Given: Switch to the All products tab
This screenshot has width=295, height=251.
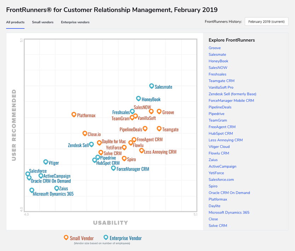Looking at the screenshot, I should coord(15,22).
